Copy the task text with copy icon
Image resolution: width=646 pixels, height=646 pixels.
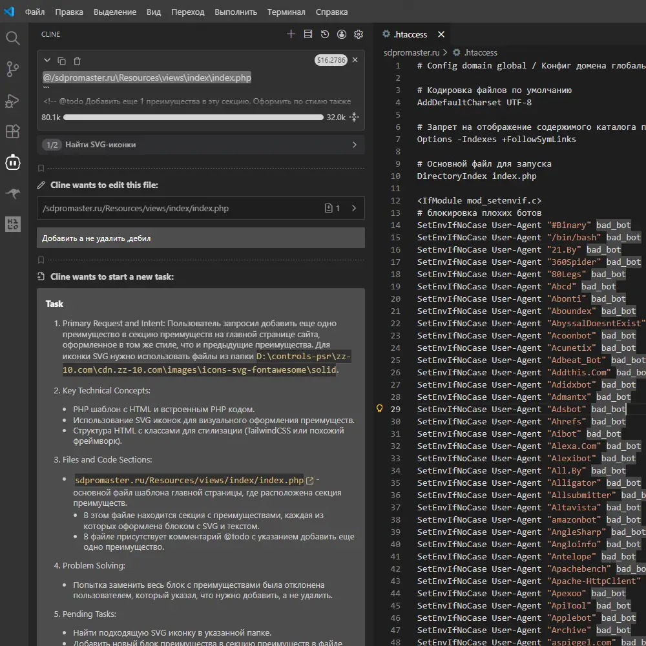click(x=61, y=61)
